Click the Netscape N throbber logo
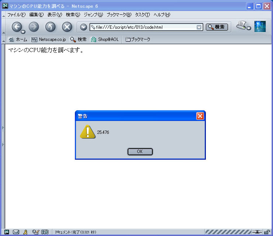Viewport: 273px width, 236px height. click(x=260, y=27)
